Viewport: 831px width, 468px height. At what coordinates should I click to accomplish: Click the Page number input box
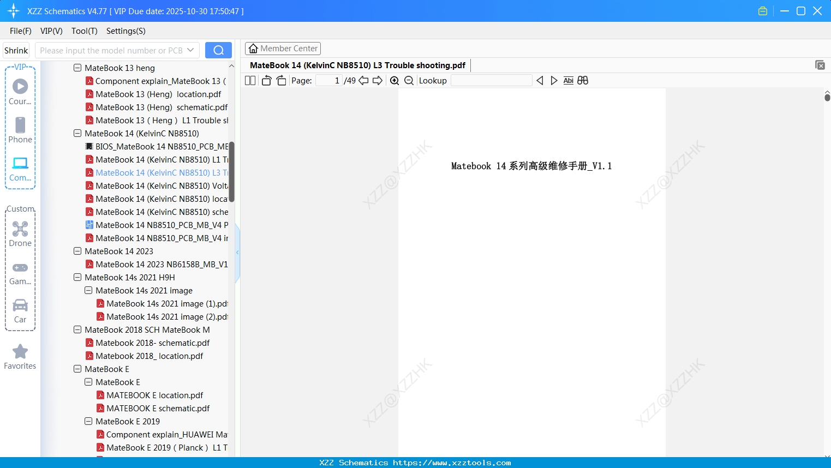329,81
